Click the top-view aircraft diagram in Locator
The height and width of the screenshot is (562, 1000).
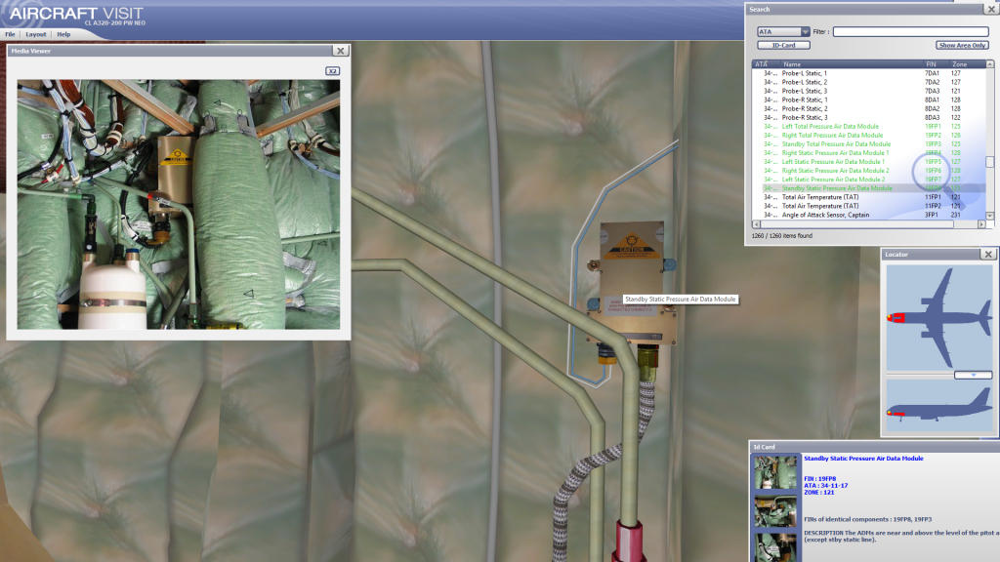click(x=938, y=317)
